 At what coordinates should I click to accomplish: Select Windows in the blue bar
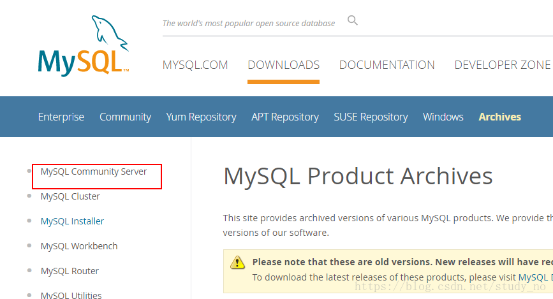443,117
